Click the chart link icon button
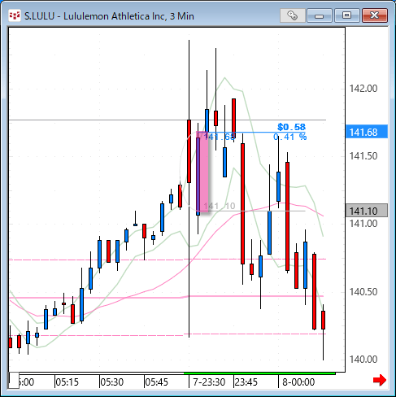 293,15
